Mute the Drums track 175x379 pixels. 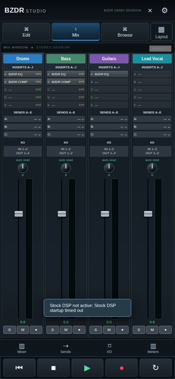coord(23,330)
